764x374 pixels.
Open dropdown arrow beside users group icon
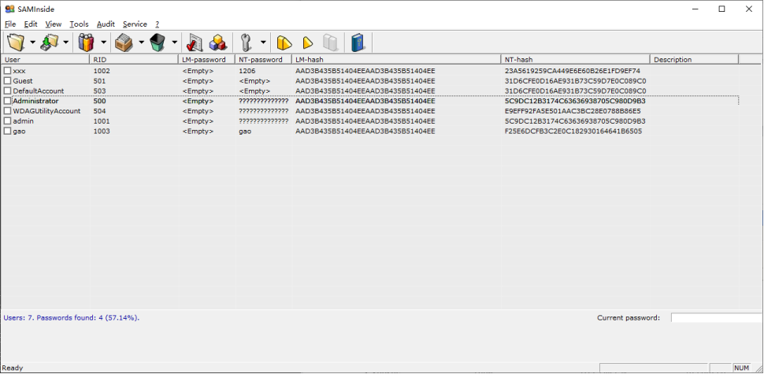pos(103,43)
